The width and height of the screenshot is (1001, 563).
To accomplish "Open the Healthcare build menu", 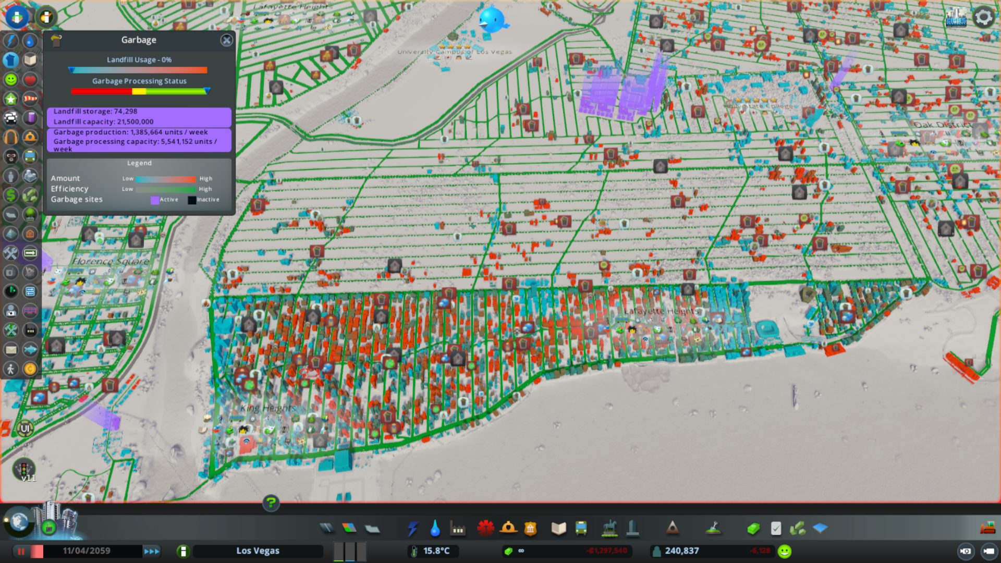I will [x=485, y=529].
